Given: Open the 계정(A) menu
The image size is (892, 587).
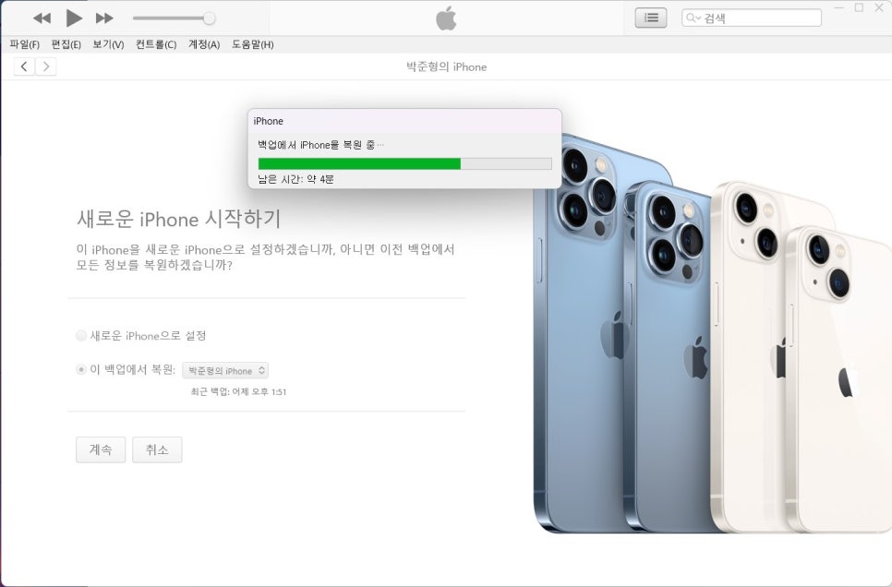Looking at the screenshot, I should pyautogui.click(x=204, y=44).
